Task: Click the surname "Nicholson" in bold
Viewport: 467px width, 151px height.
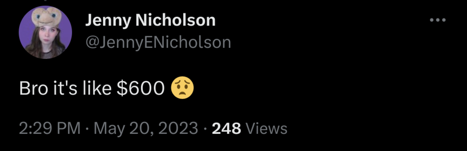Action: [176, 20]
